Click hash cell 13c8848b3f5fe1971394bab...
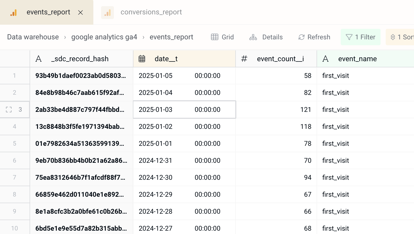This screenshot has height=234, width=414. (82, 127)
